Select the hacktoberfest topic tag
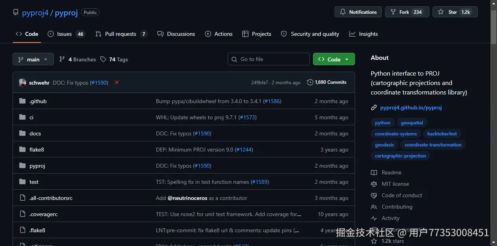The height and width of the screenshot is (246, 497). coord(442,134)
